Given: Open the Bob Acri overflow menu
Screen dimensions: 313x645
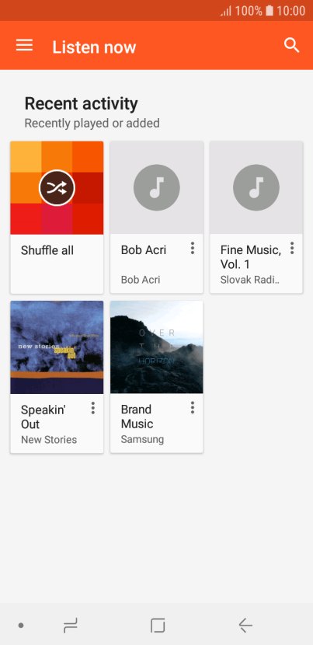Looking at the screenshot, I should [x=192, y=248].
